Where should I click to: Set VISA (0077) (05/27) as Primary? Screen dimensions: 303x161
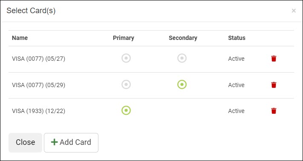point(126,58)
